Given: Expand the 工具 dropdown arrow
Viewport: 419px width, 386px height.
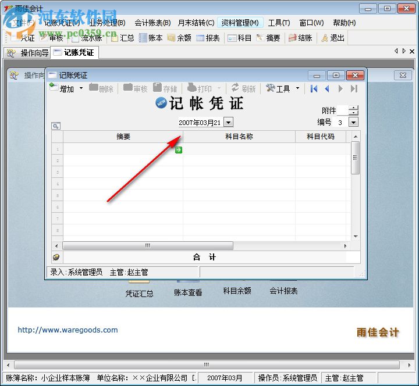Looking at the screenshot, I should point(297,88).
